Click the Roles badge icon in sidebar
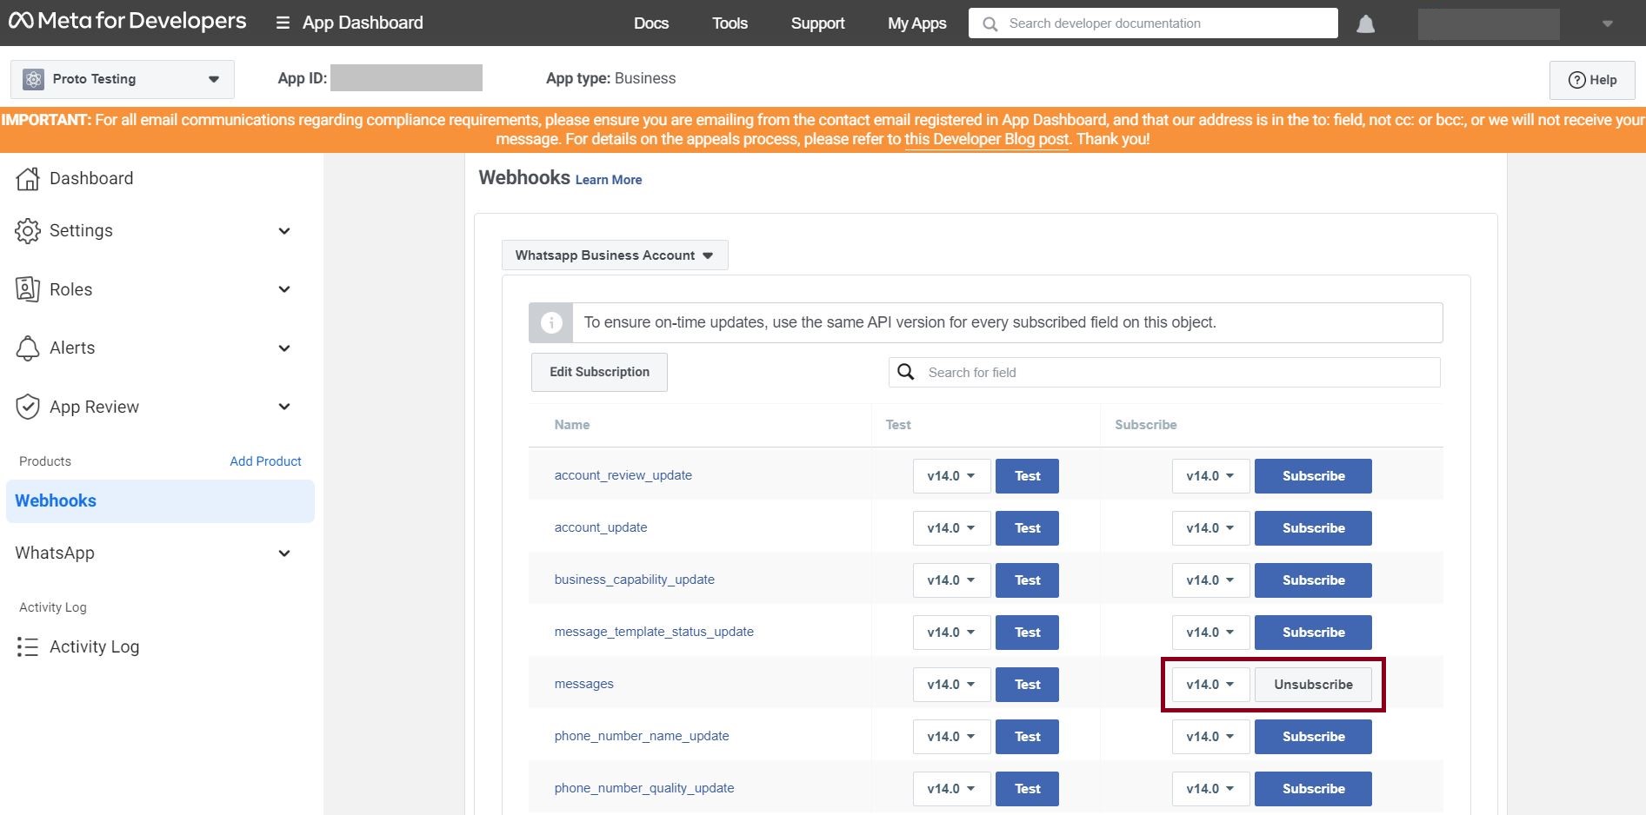This screenshot has width=1646, height=815. coord(28,289)
